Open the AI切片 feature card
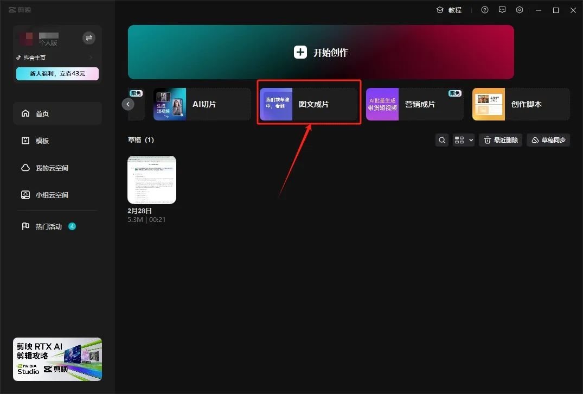 [202, 104]
